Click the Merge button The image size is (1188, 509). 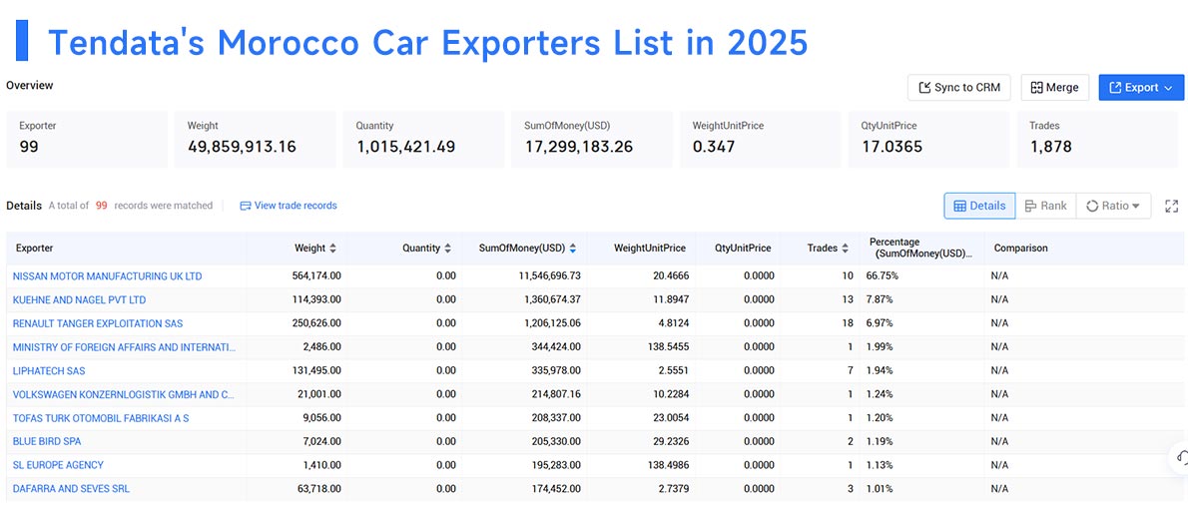[x=1054, y=87]
